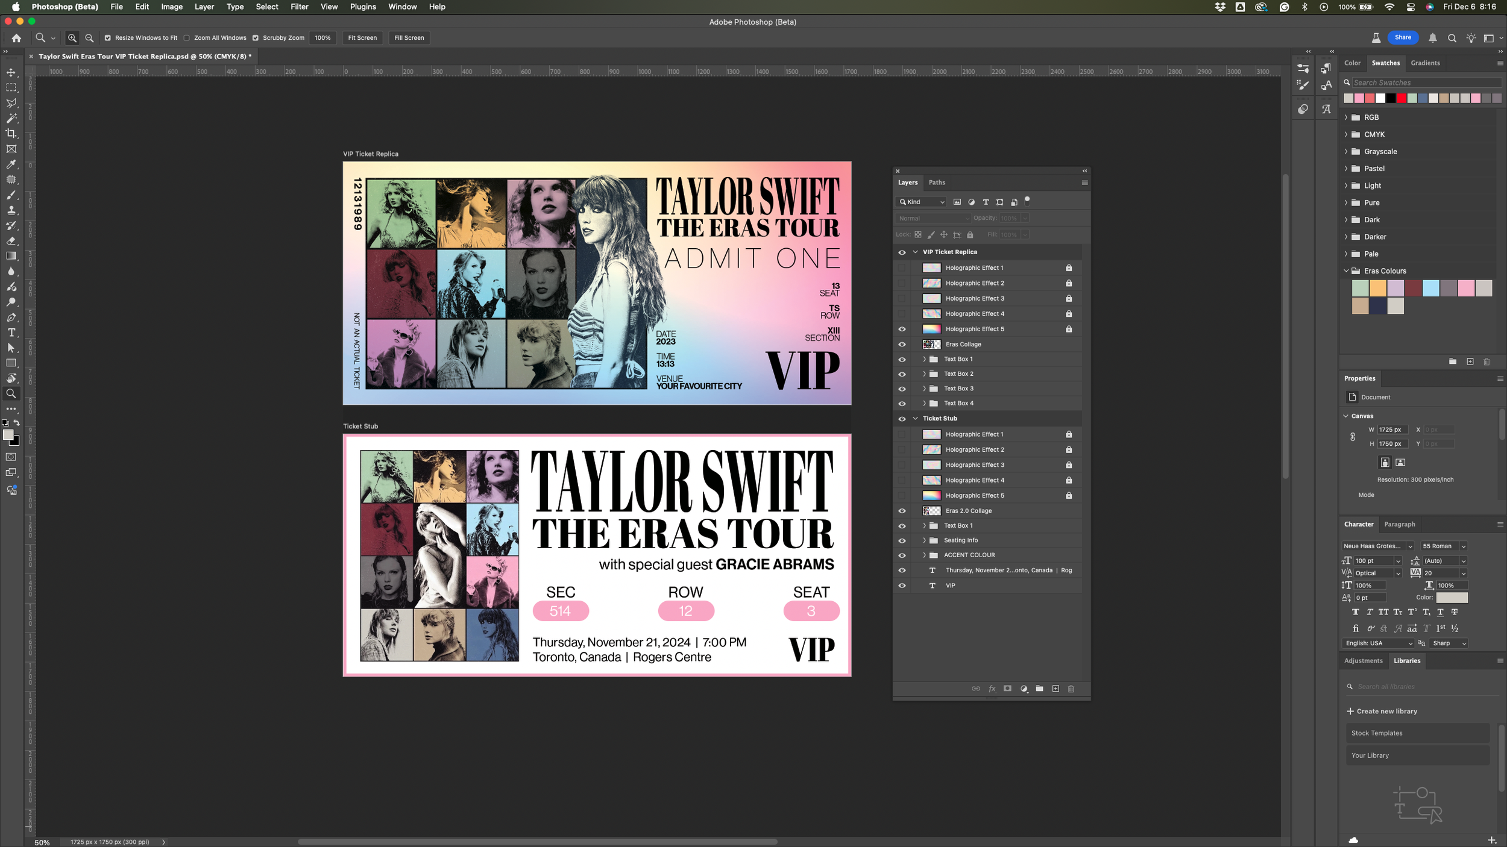Screen dimensions: 1507x847
Task: Expand the RGB swatch folder
Action: tap(1346, 117)
